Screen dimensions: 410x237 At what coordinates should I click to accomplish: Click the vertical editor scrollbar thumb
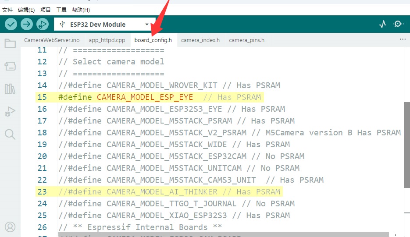point(407,145)
